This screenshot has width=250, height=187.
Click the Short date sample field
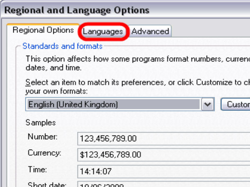click(162, 185)
